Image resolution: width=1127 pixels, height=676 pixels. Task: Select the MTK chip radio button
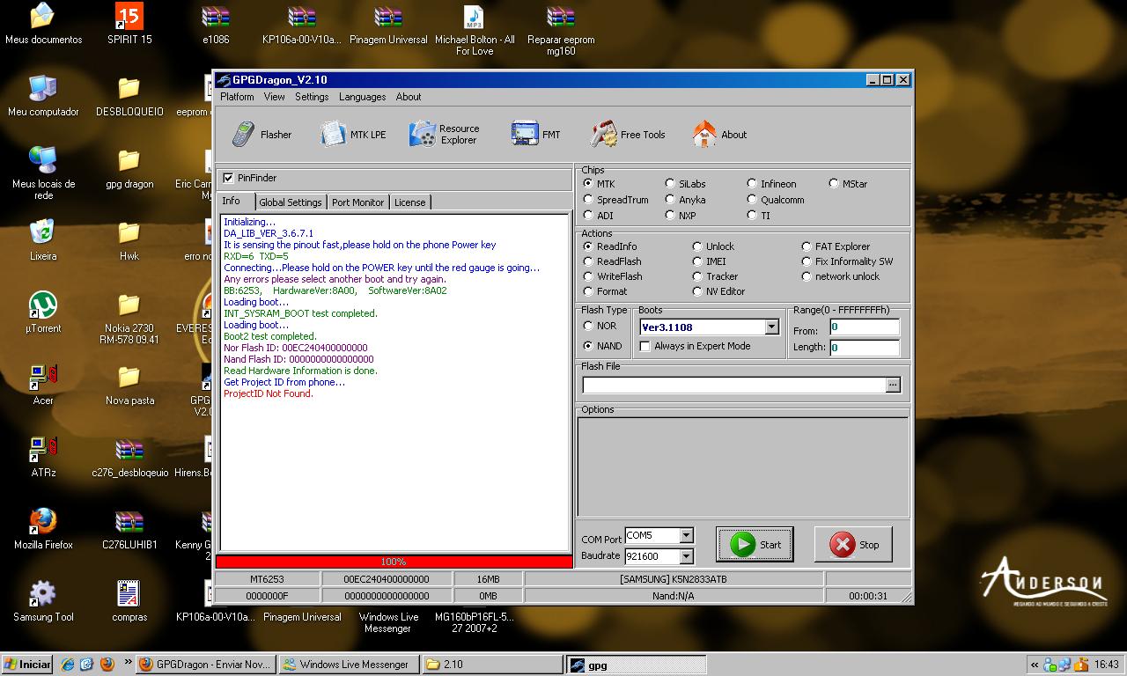click(x=588, y=184)
